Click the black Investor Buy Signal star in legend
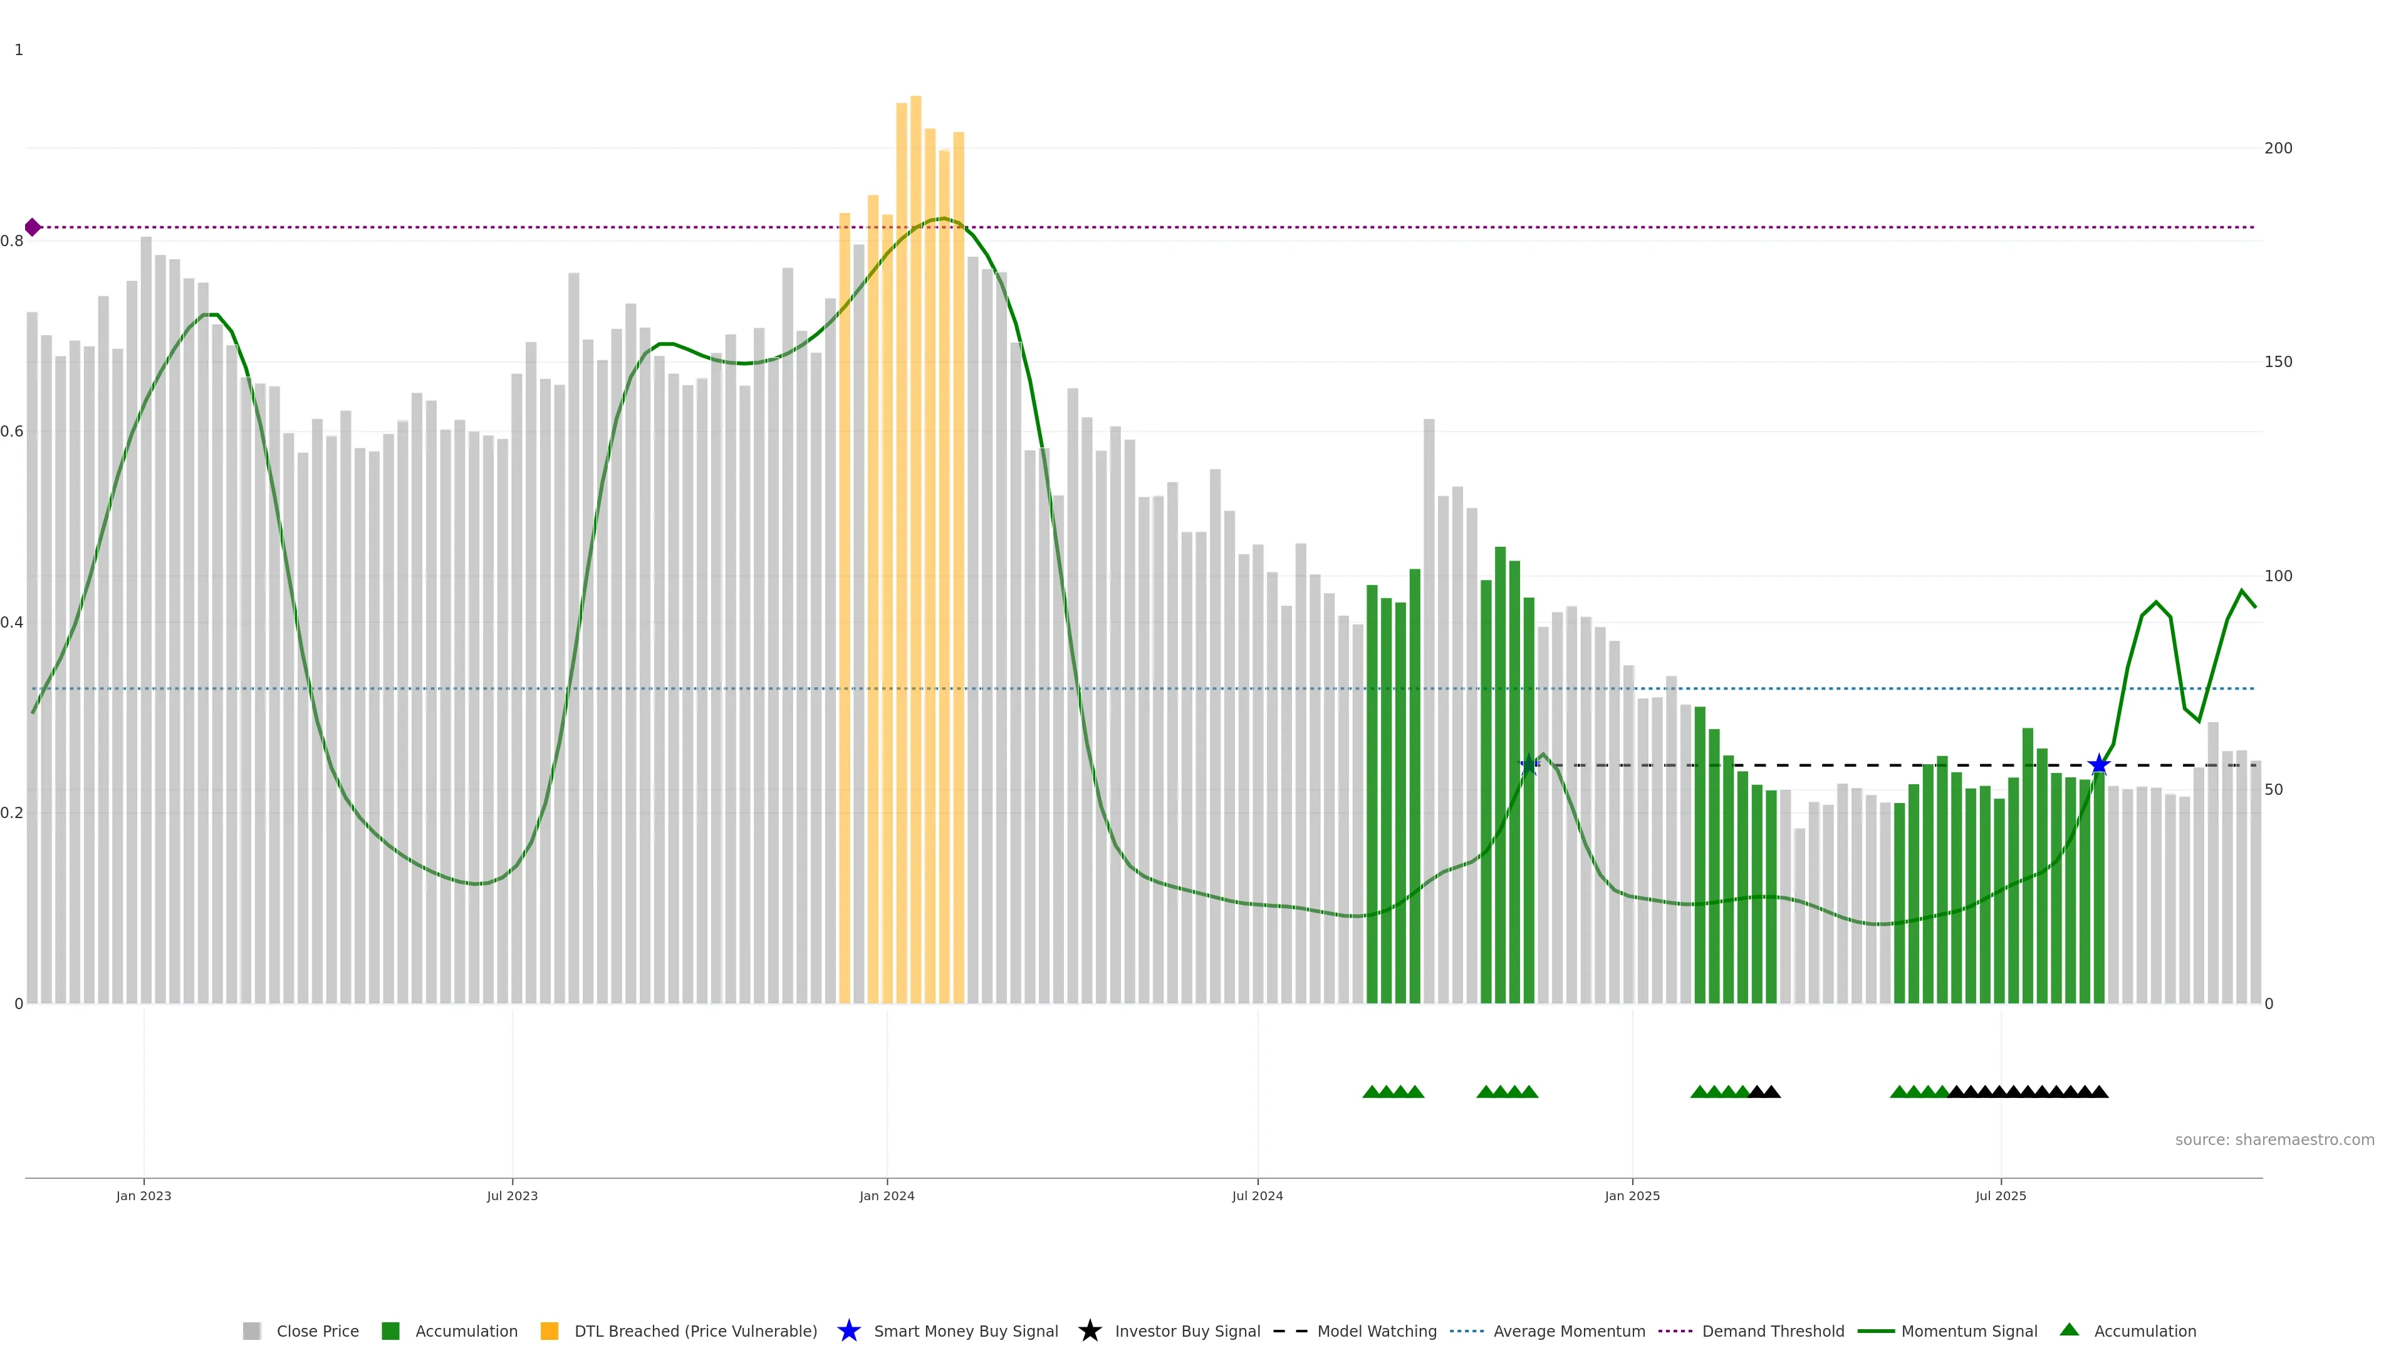Image resolution: width=2406 pixels, height=1353 pixels. coord(1089,1330)
